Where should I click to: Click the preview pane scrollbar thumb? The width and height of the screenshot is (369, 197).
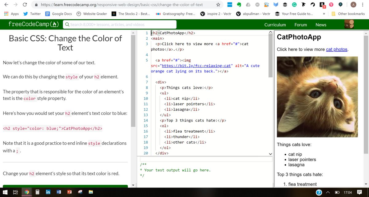(x=366, y=94)
